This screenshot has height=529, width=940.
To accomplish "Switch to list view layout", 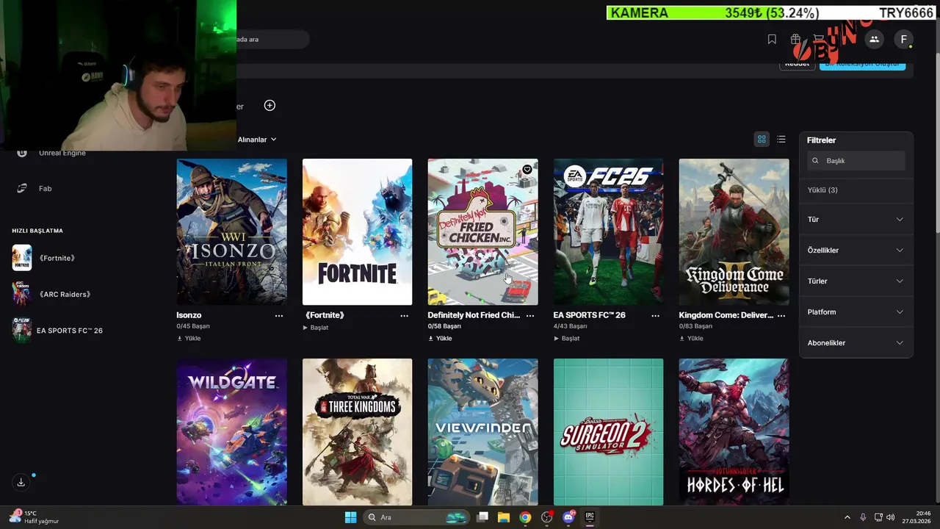I will [x=781, y=140].
